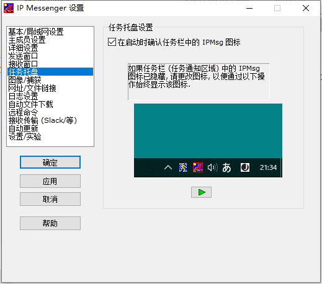The height and width of the screenshot is (284, 322).
Task: Select 自动文件下载 in the list
Action: tap(50, 104)
